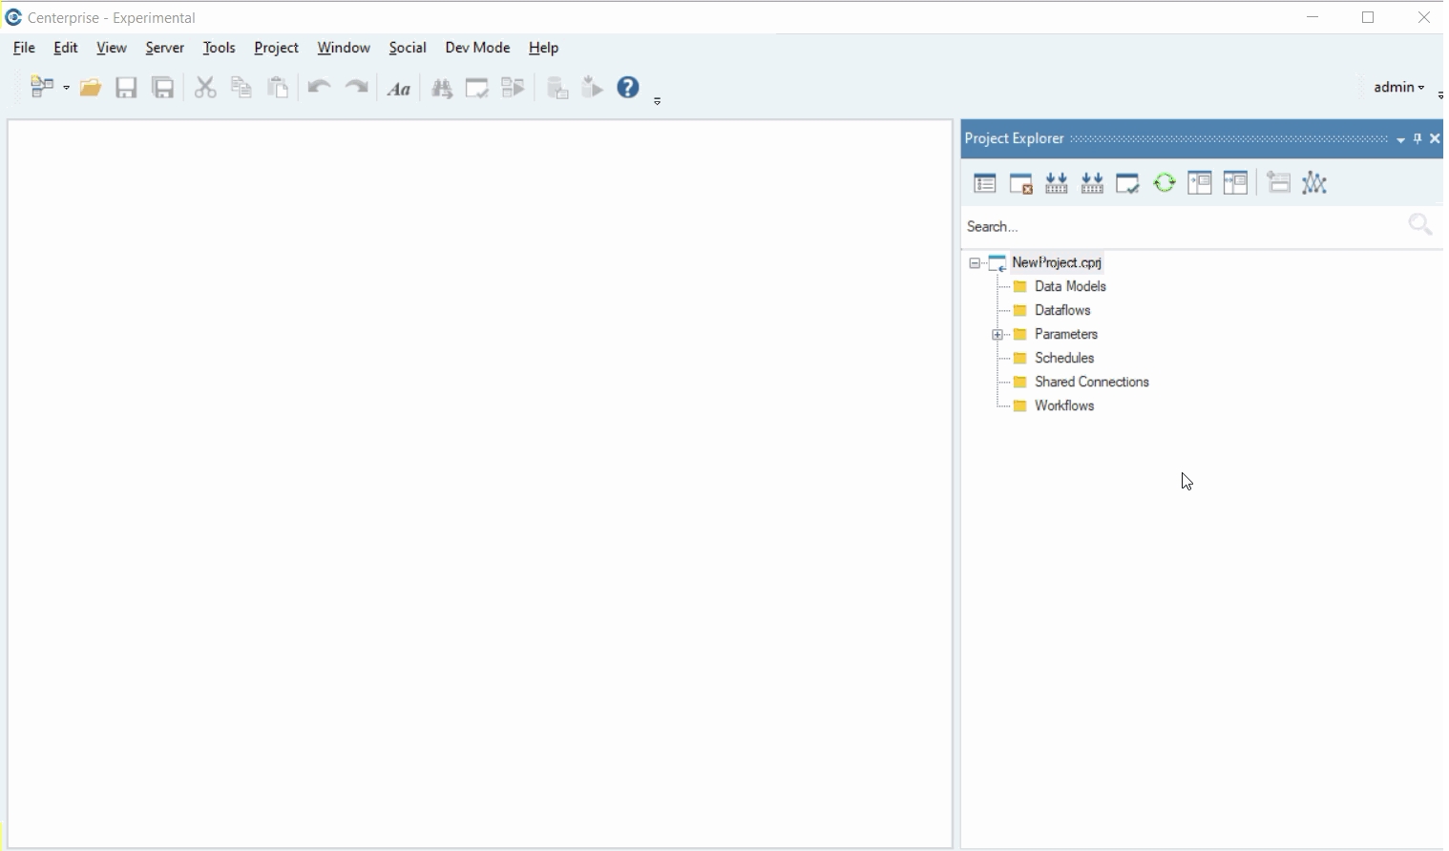Image resolution: width=1449 pixels, height=851 pixels.
Task: Click the Save icon in the toolbar
Action: click(x=127, y=89)
